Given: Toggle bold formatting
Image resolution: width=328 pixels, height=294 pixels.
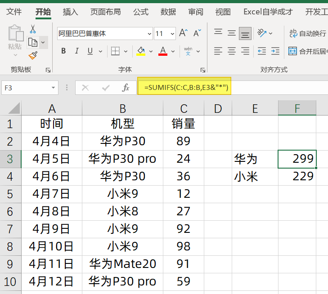Looking at the screenshot, I should click(x=63, y=51).
